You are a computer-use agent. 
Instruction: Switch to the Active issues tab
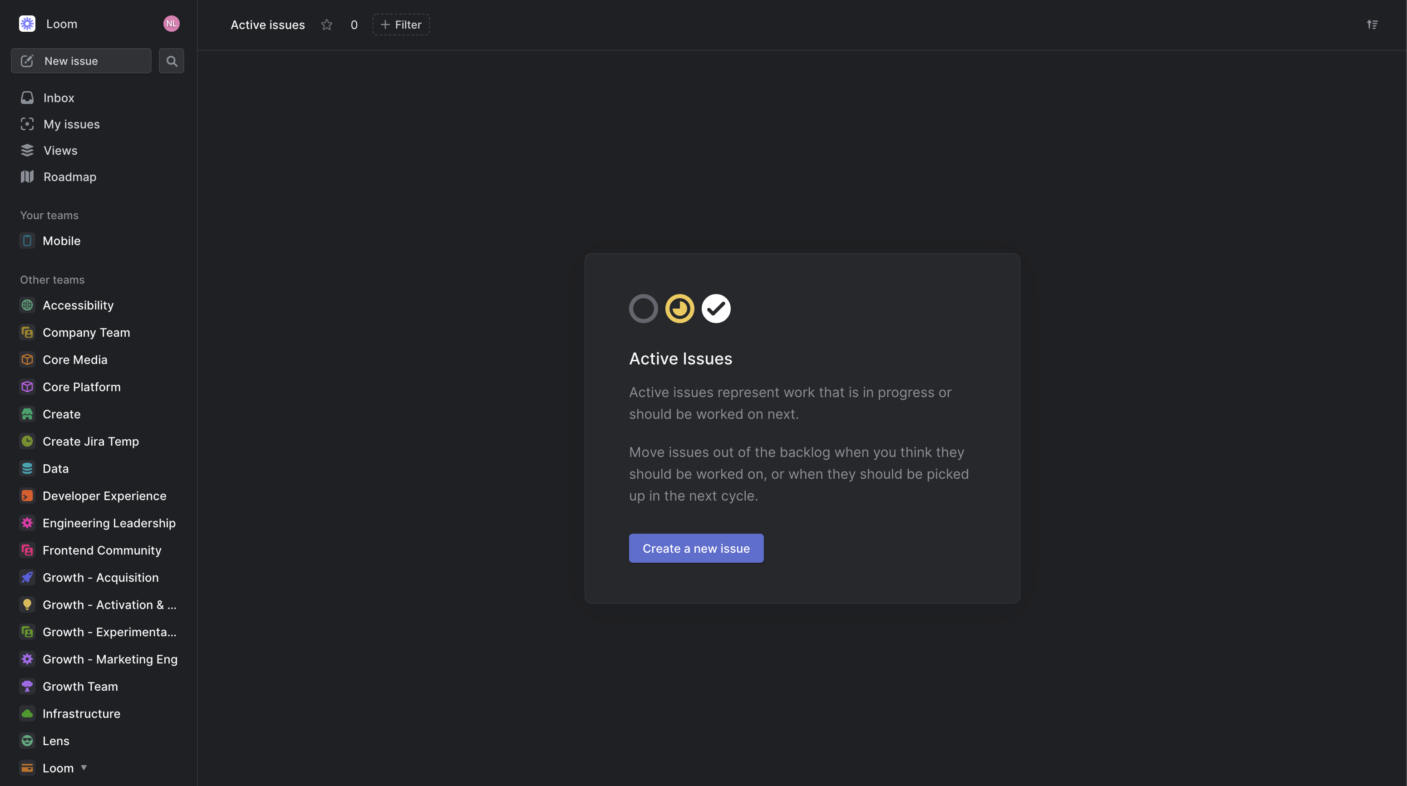[x=267, y=25]
